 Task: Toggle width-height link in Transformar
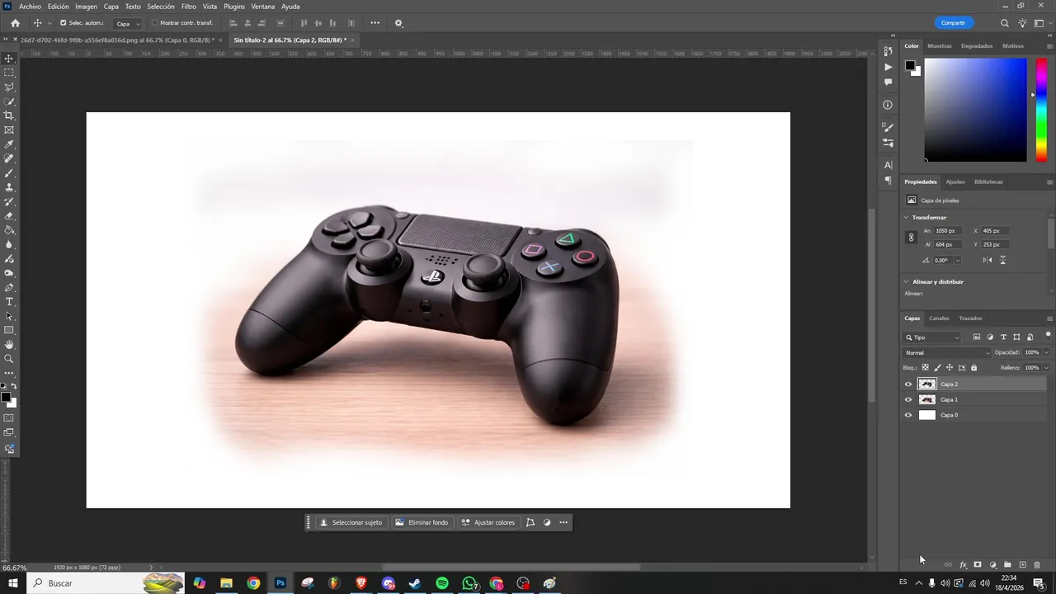tap(911, 238)
